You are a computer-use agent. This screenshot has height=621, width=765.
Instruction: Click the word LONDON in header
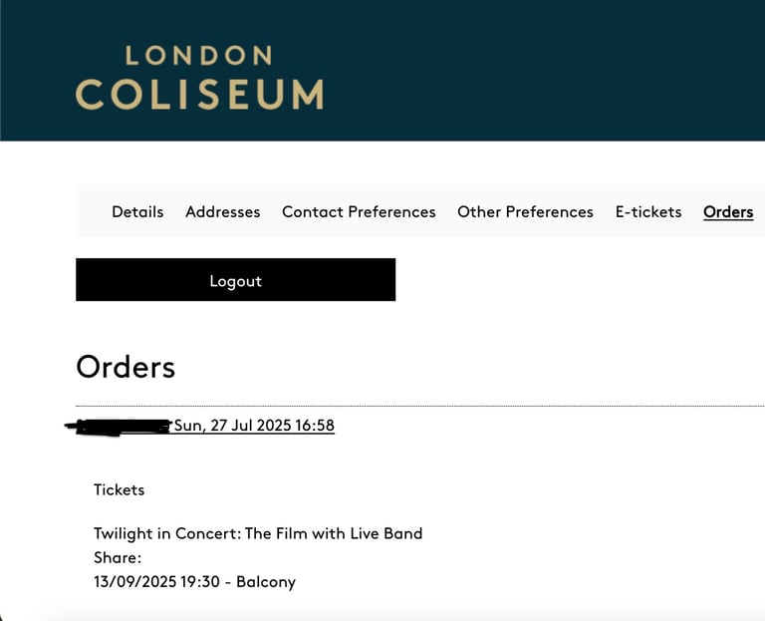(x=198, y=55)
